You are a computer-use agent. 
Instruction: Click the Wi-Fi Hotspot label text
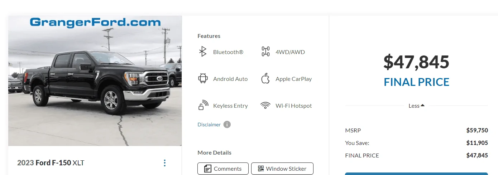(x=294, y=106)
